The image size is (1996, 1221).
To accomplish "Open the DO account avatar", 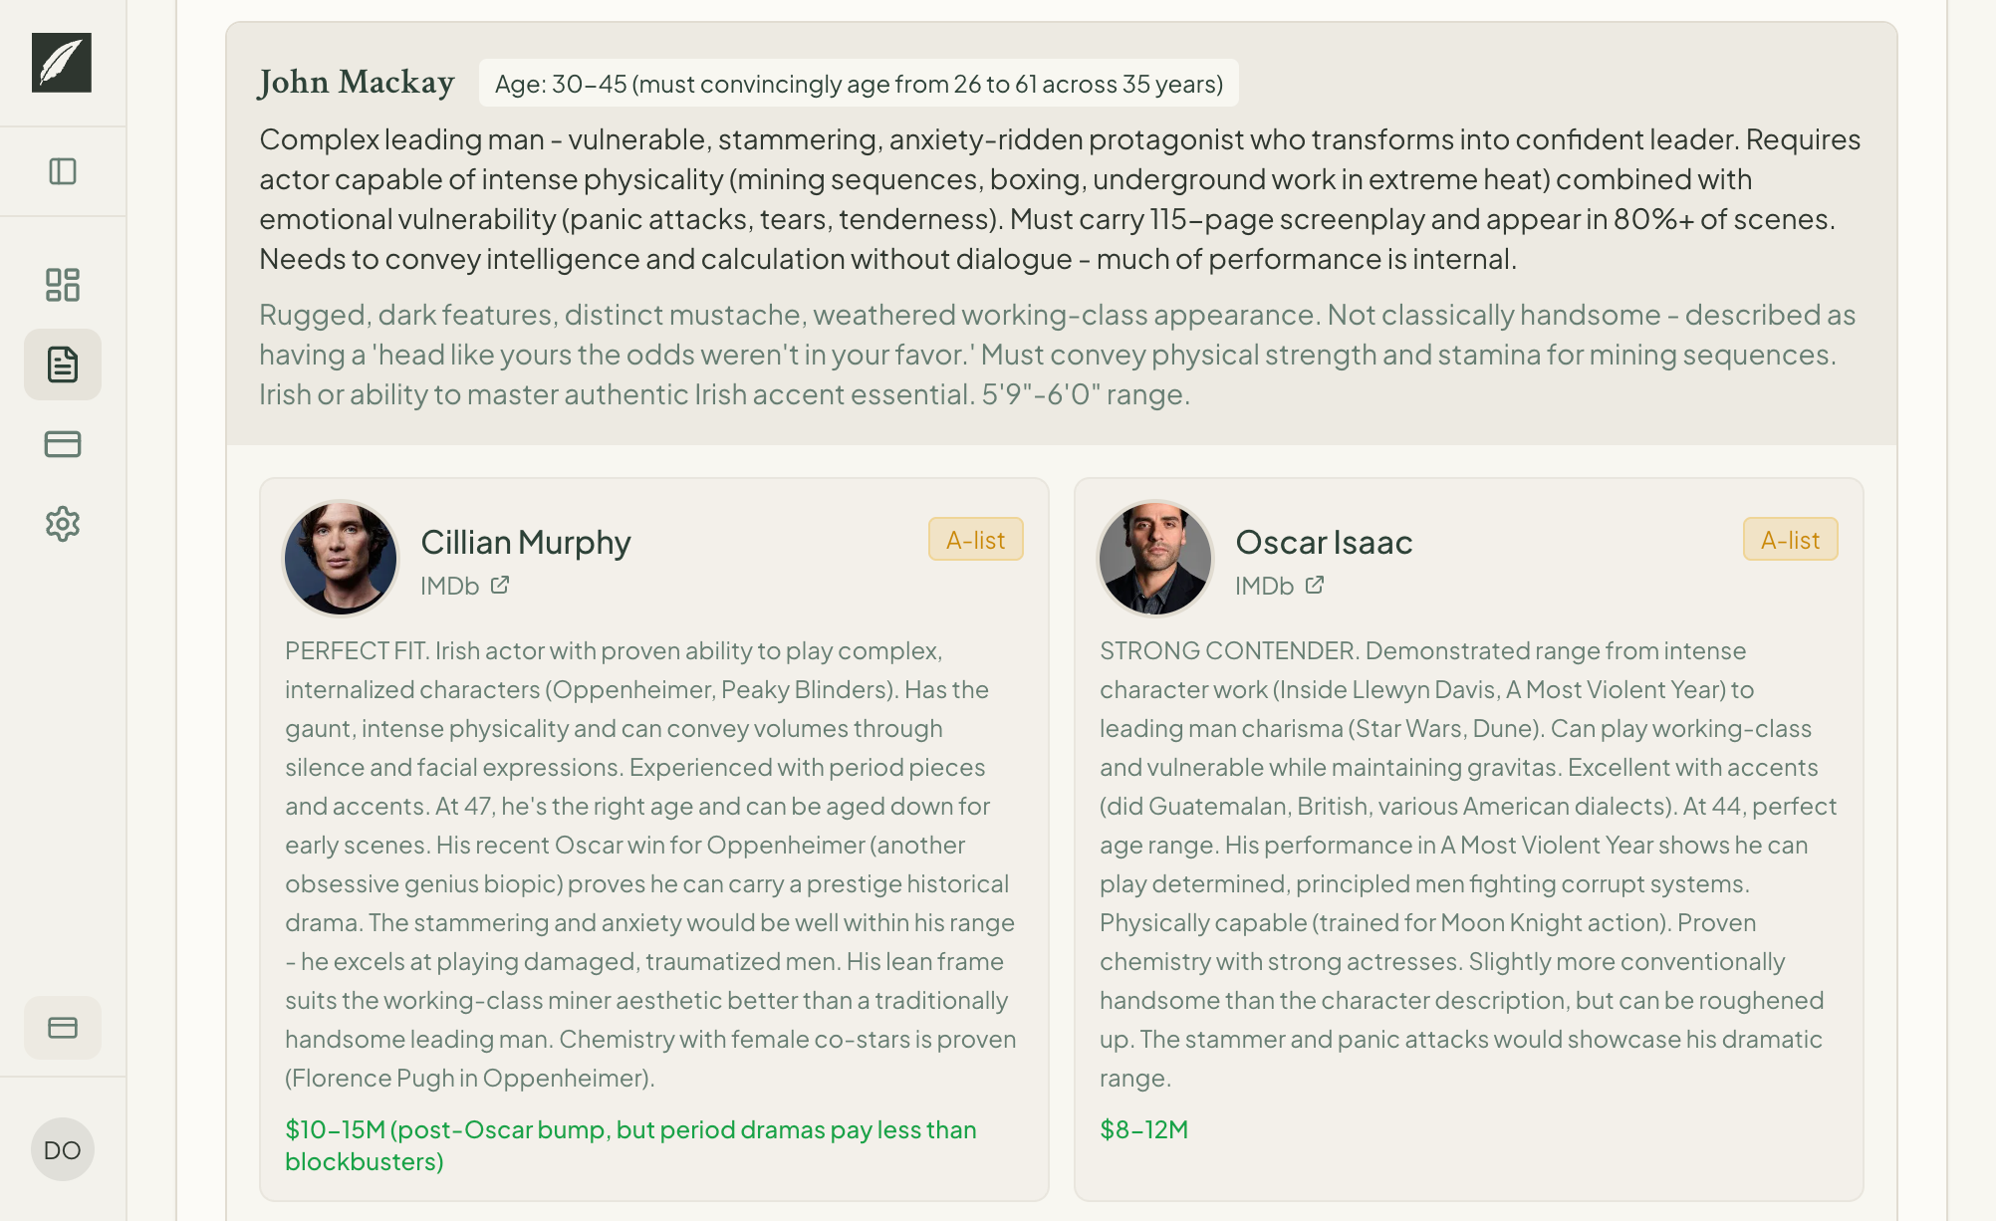I will coord(63,1148).
